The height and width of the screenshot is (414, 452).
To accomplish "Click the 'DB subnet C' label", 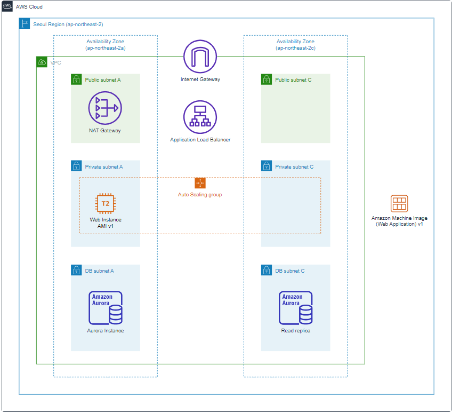I will [x=290, y=271].
